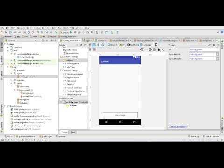The image size is (224, 168).
Task: Click the notification bell icon in designer
Action: point(163,49)
